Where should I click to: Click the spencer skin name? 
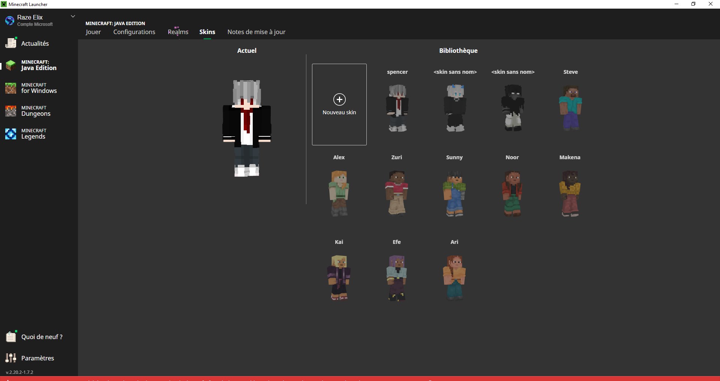[x=397, y=72]
